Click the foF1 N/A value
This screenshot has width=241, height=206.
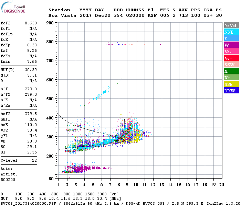(33, 28)
